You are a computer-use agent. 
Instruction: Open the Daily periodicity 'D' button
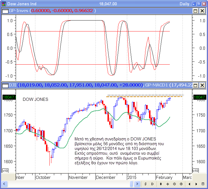point(152,184)
